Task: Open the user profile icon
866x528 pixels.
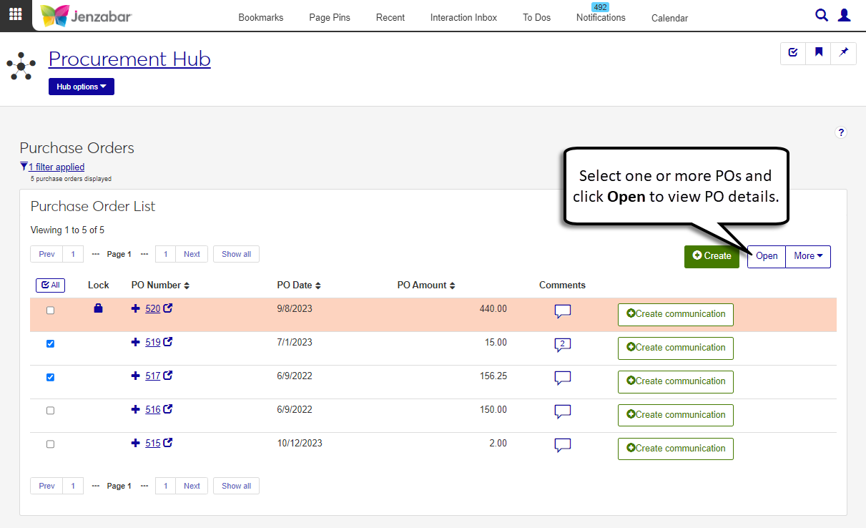Action: [x=845, y=16]
